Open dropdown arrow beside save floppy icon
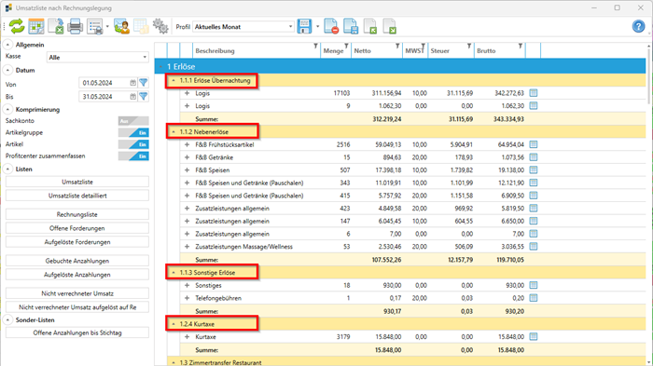 tap(317, 27)
